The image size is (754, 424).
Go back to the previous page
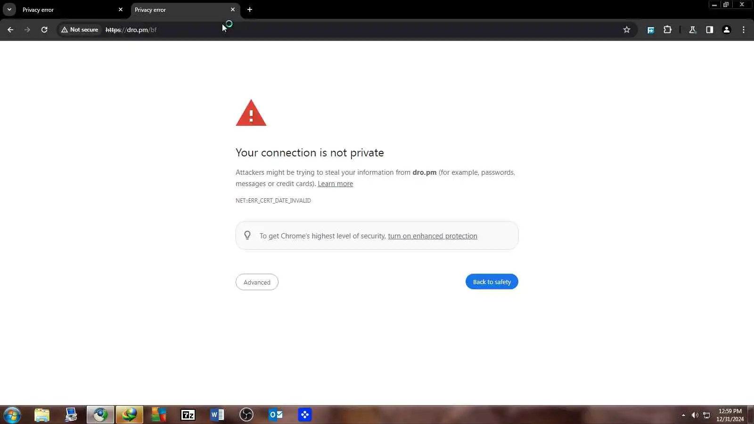10,30
